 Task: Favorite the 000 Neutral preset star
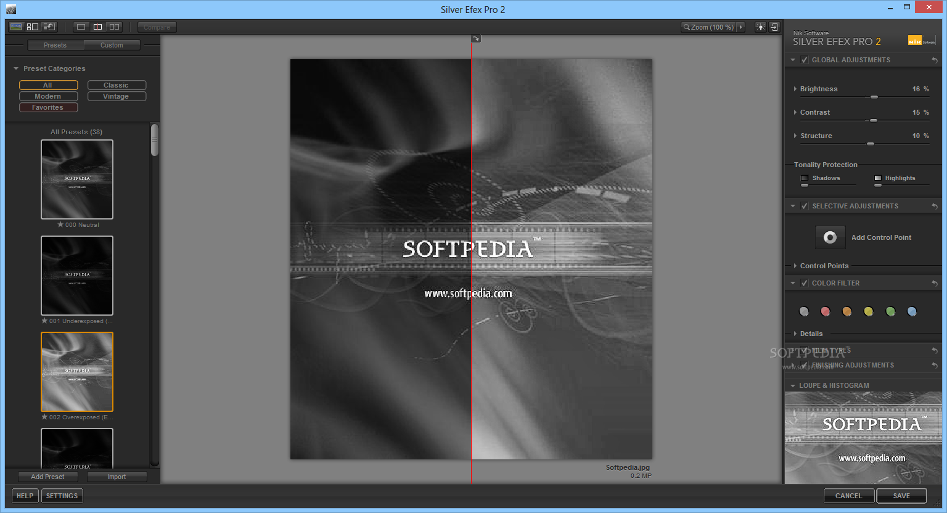(x=60, y=224)
